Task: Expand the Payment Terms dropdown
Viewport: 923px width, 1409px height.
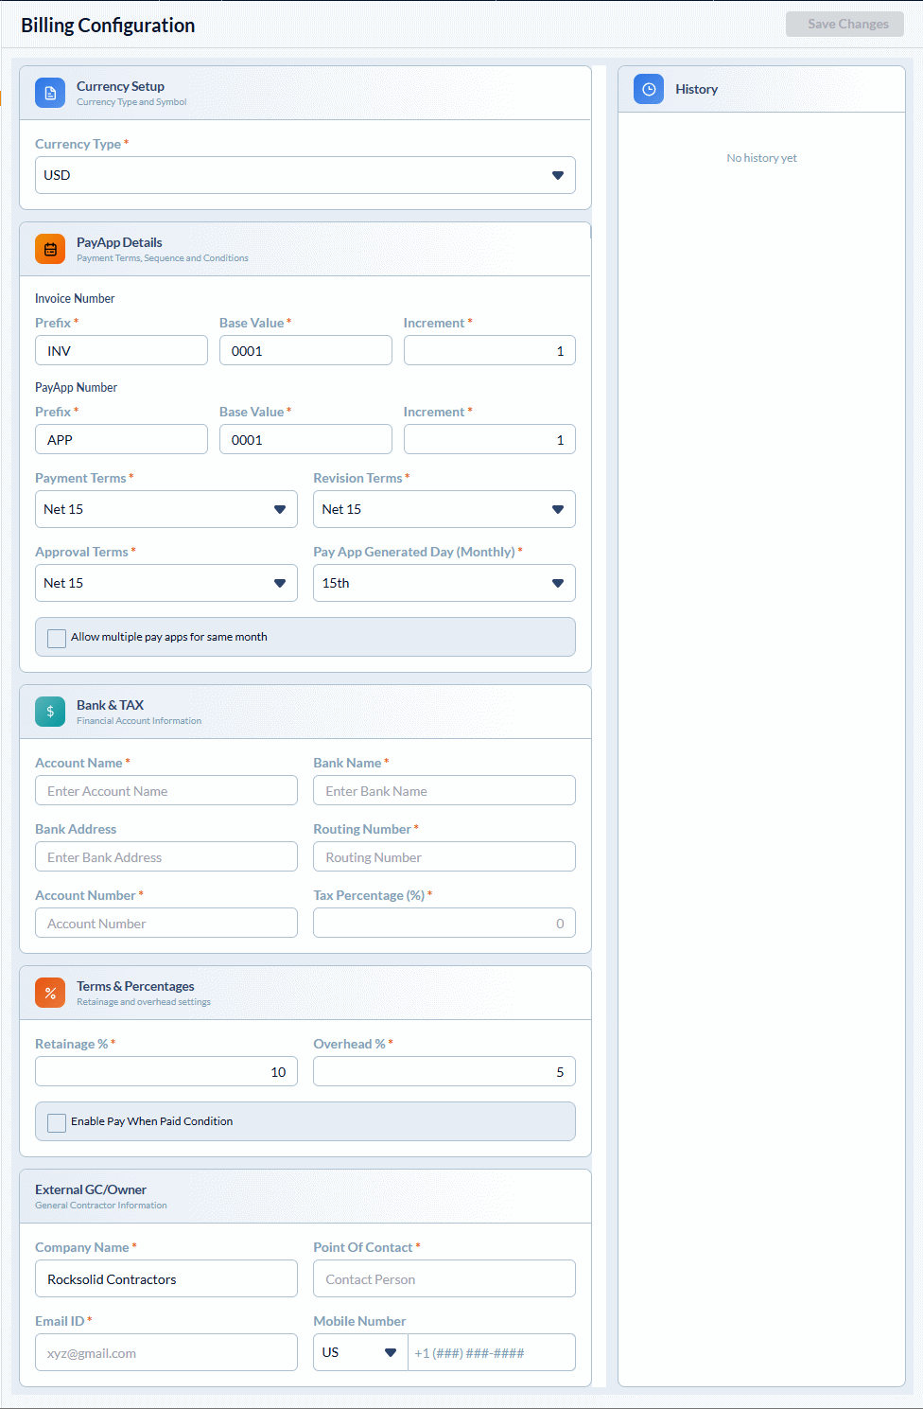Action: coord(165,509)
